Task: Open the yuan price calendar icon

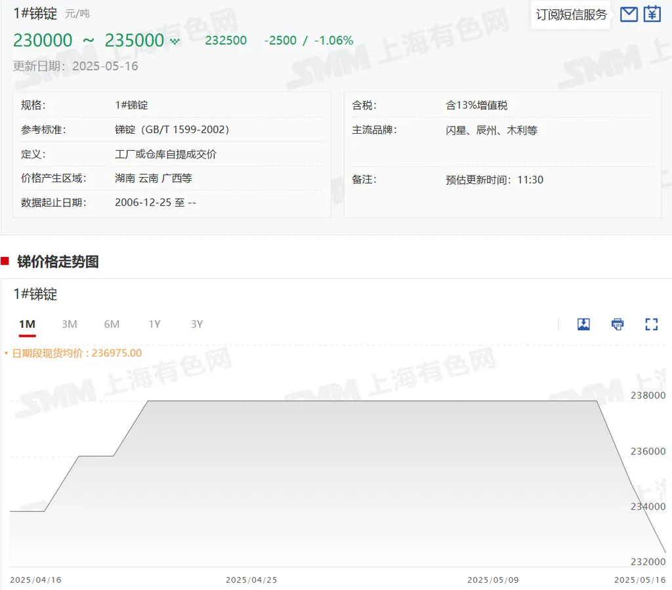Action: [652, 14]
